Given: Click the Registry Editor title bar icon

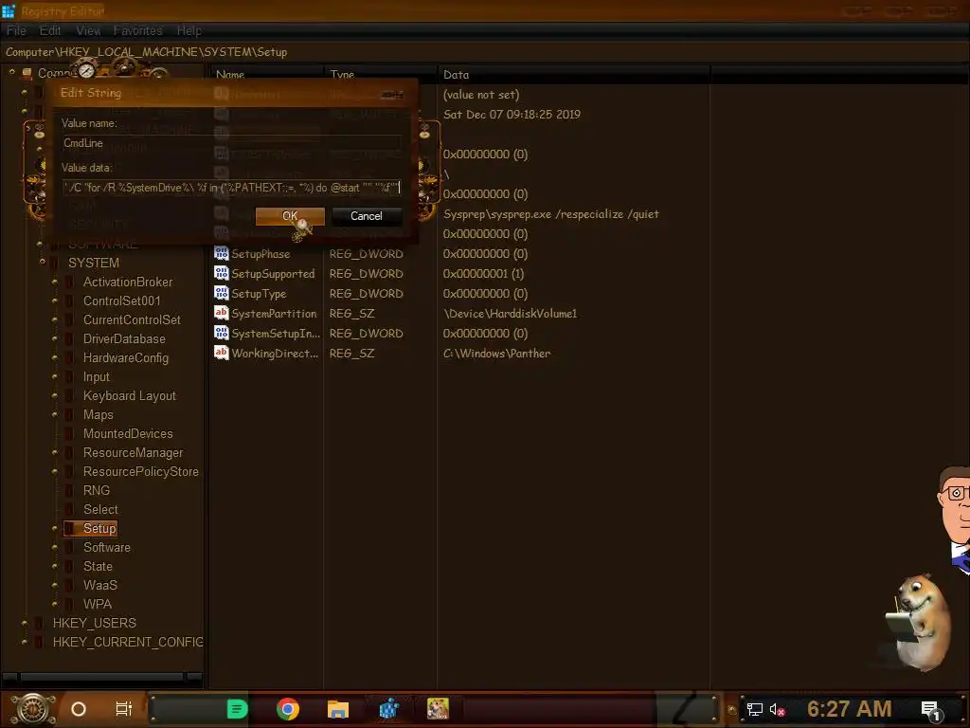Looking at the screenshot, I should coord(9,10).
